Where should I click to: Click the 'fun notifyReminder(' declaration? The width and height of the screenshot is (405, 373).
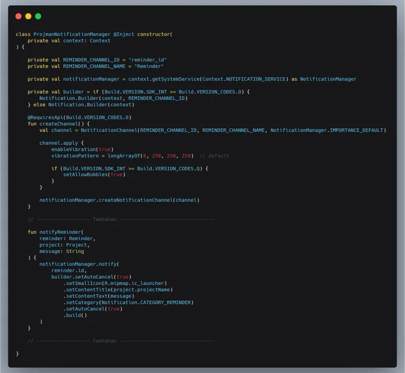(x=55, y=232)
